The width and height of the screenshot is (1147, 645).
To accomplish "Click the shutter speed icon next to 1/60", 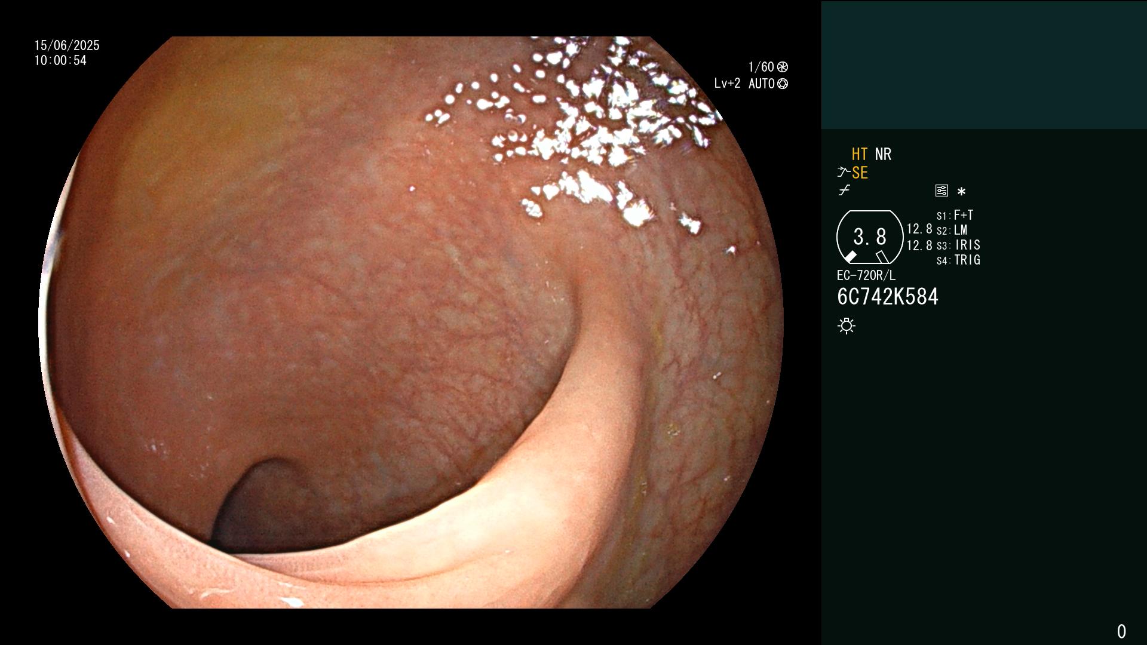I will pyautogui.click(x=783, y=67).
